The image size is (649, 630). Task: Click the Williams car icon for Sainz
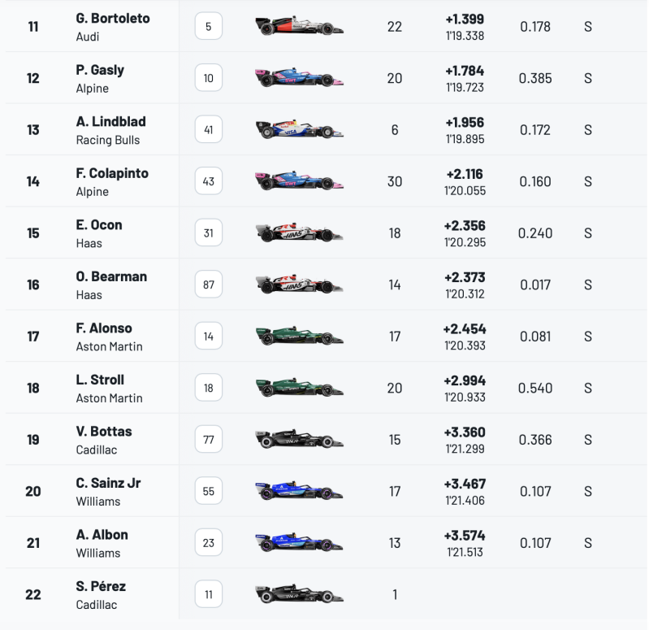click(x=299, y=490)
